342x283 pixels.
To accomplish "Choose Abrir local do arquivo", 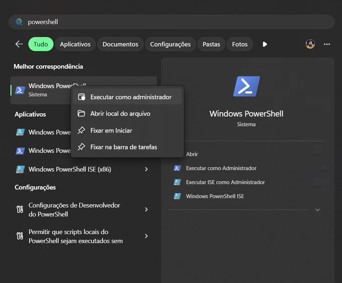I will (x=127, y=113).
